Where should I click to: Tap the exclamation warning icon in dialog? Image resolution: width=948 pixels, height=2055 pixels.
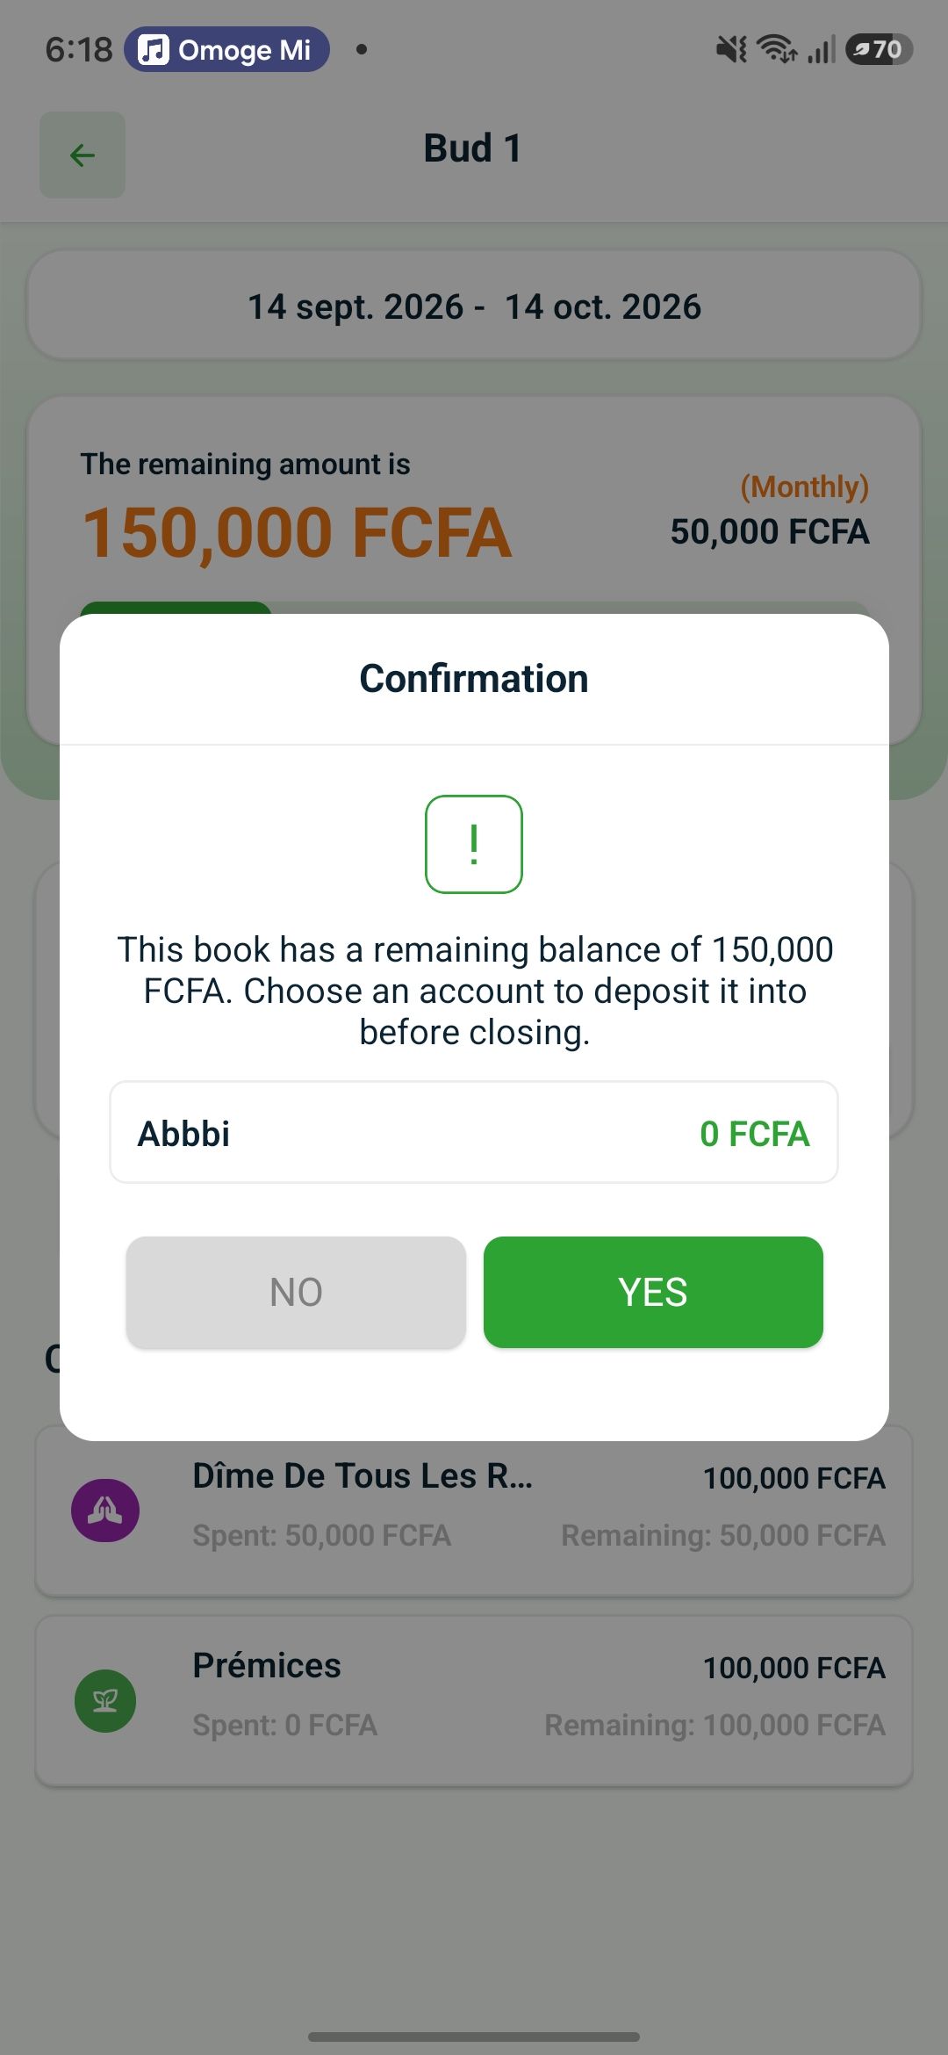tap(474, 844)
